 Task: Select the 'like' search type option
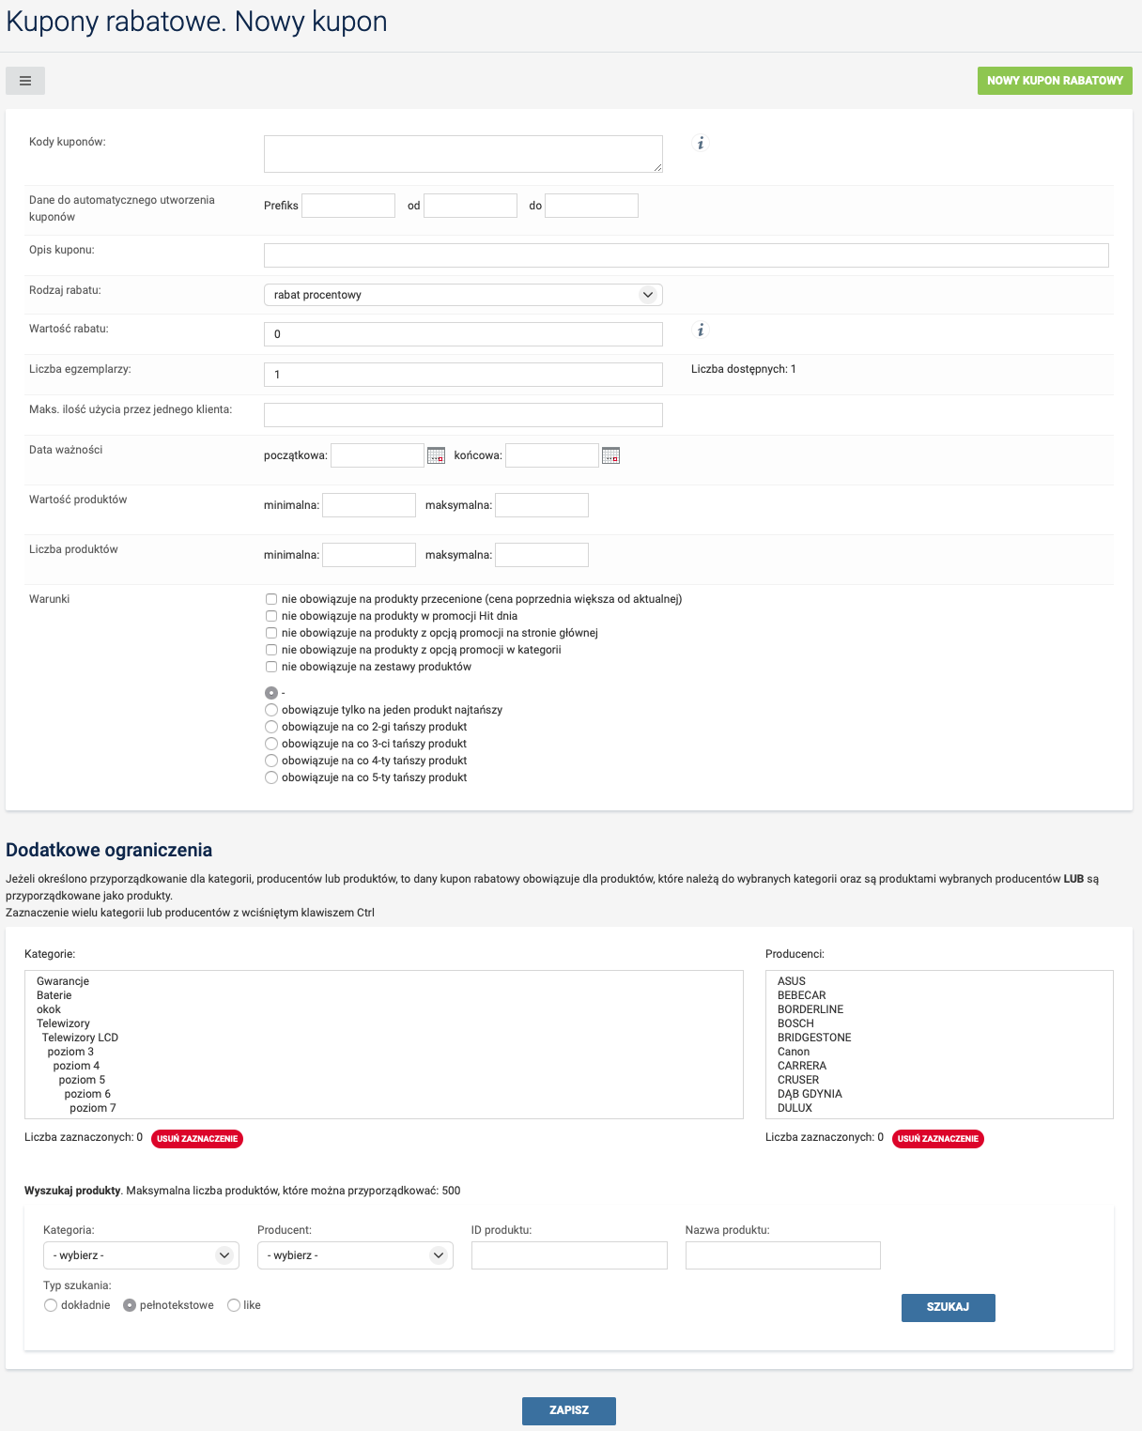[234, 1305]
